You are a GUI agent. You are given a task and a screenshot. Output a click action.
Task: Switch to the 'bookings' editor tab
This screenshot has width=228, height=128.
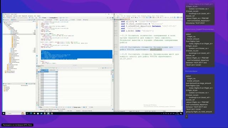pyautogui.click(x=86, y=20)
